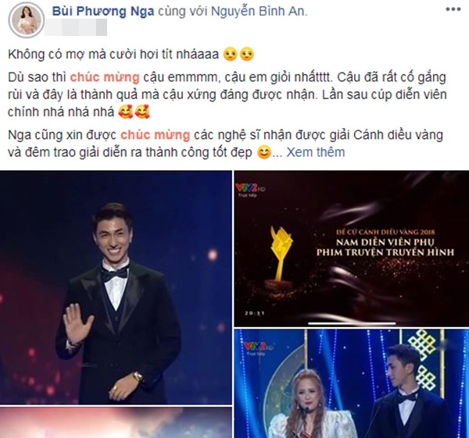Click VTV2 logo in stage photo

click(258, 347)
